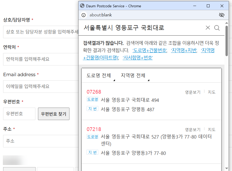Viewport: 232px width, 171px height.
Task: Click the about:blank address bar text
Action: [x=101, y=15]
